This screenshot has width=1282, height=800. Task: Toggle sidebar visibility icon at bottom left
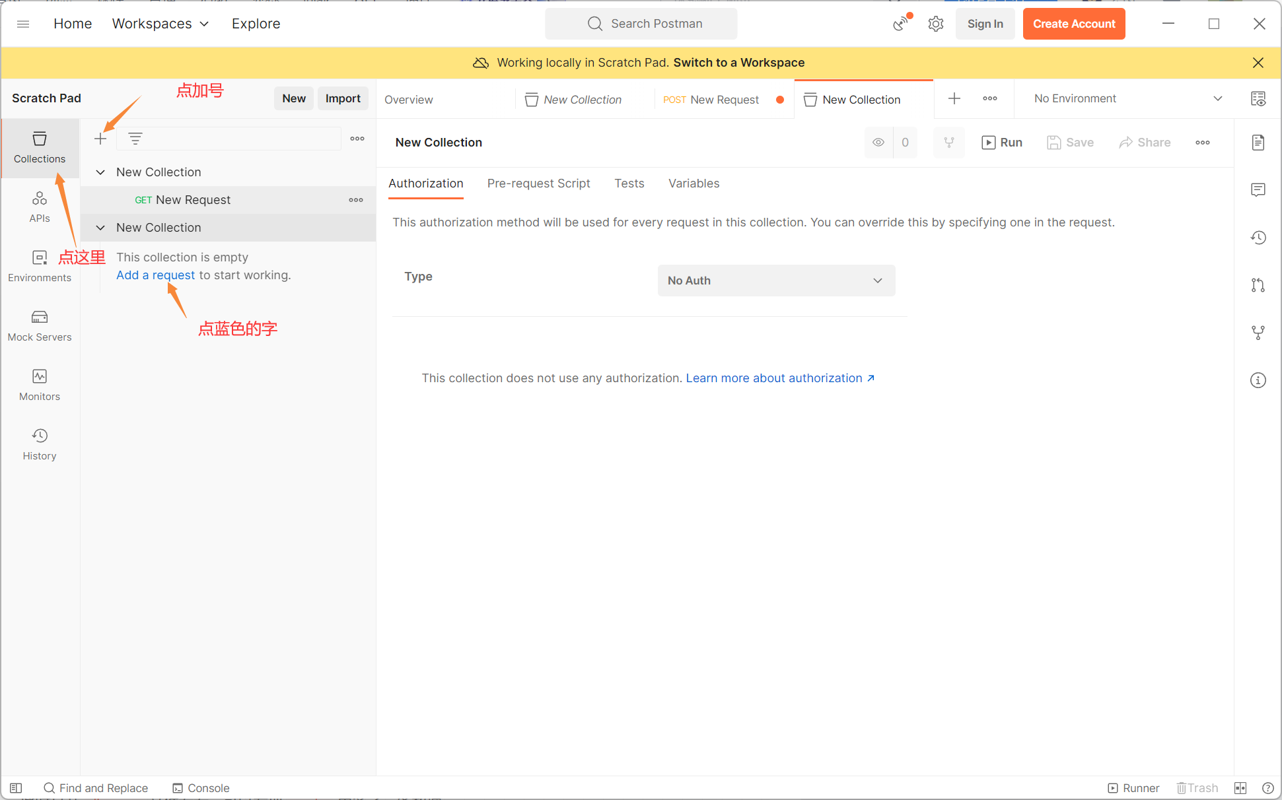tap(16, 788)
